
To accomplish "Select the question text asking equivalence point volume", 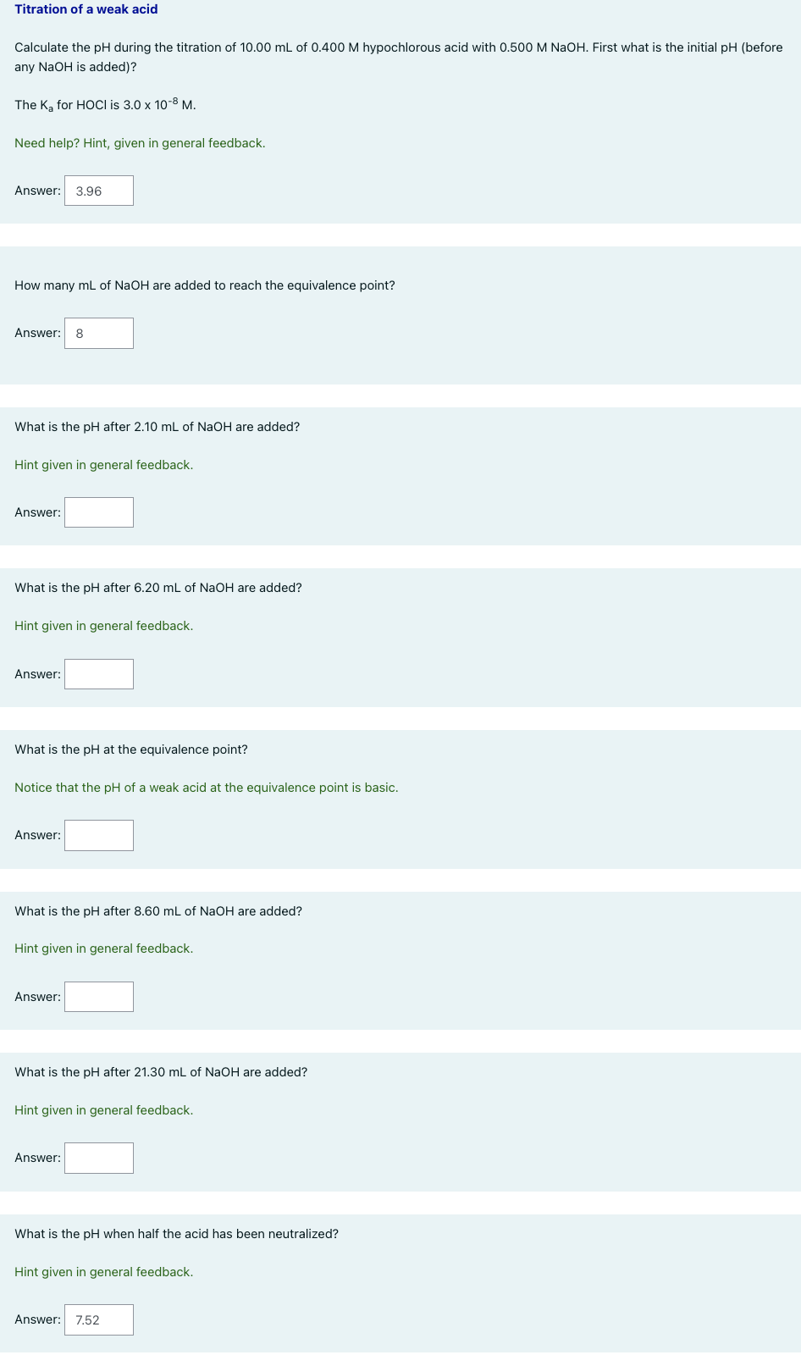I will (204, 285).
